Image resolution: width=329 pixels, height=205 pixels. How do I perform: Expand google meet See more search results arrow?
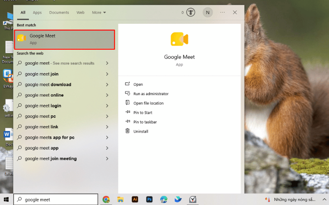click(107, 63)
